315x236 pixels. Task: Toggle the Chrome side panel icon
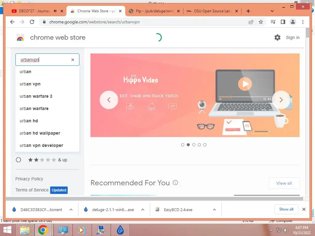click(x=283, y=22)
